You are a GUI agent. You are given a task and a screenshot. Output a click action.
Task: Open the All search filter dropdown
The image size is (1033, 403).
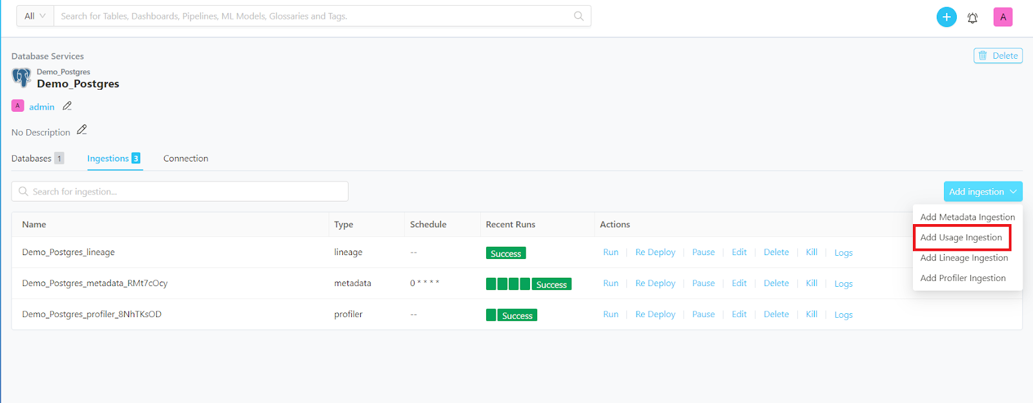coord(35,16)
